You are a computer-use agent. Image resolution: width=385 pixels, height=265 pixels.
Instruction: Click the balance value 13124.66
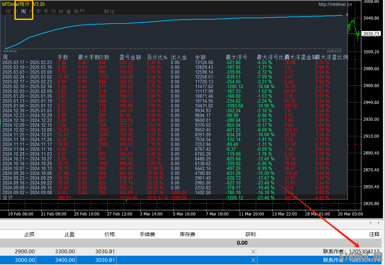204,62
